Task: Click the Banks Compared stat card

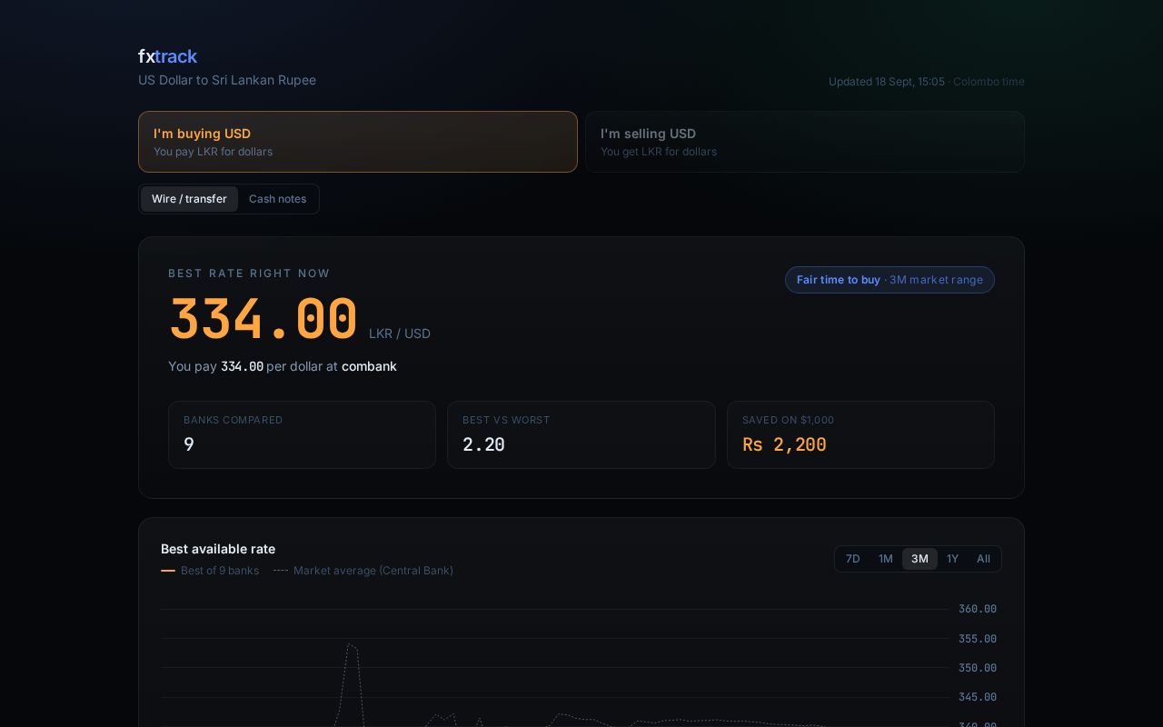Action: point(302,434)
